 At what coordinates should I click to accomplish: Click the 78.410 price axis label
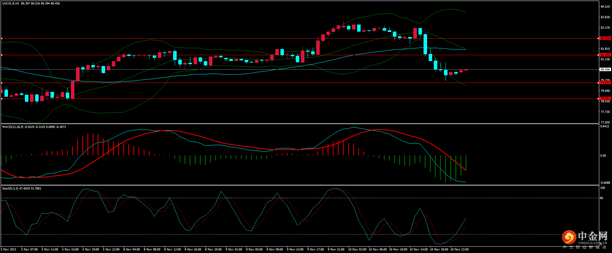[x=605, y=101]
